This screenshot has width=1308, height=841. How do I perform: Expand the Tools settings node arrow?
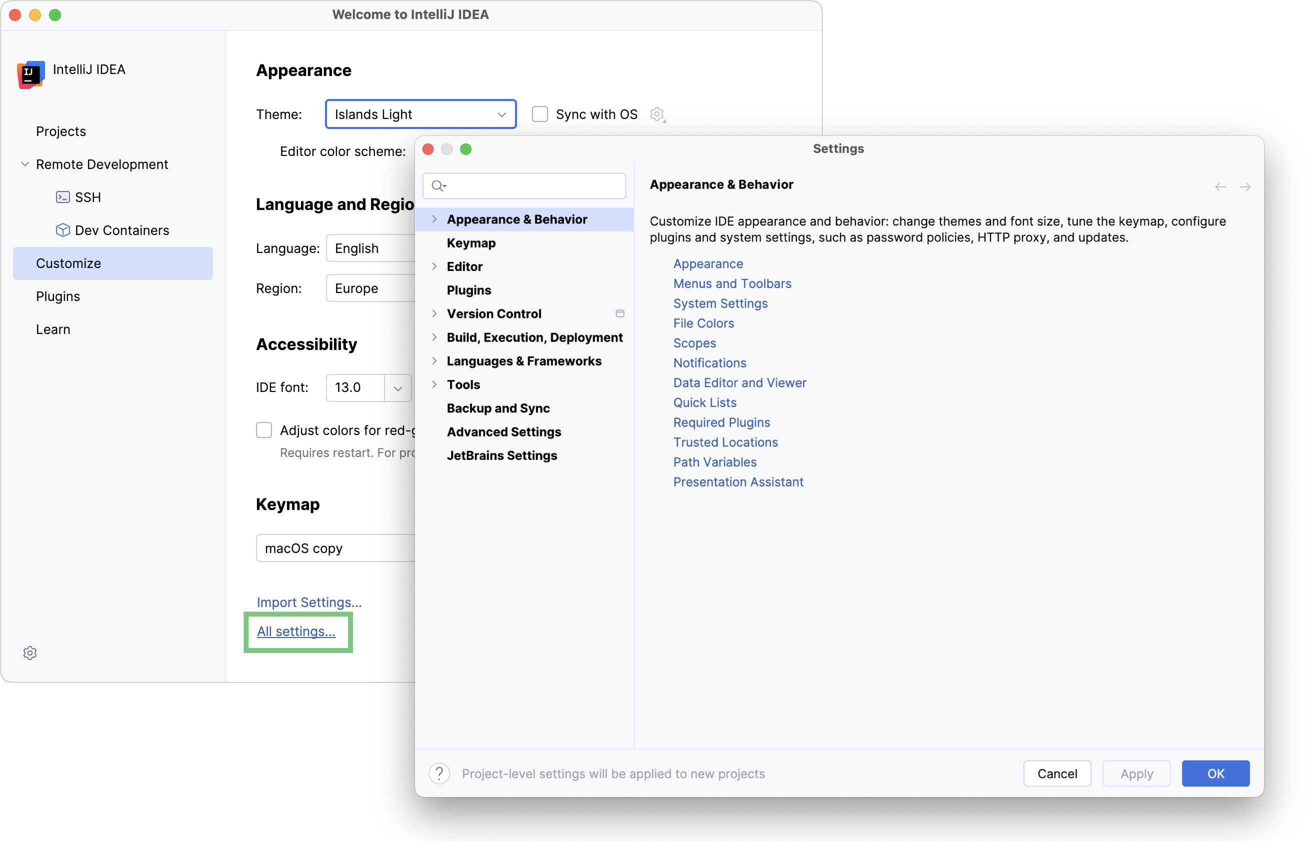pos(434,384)
